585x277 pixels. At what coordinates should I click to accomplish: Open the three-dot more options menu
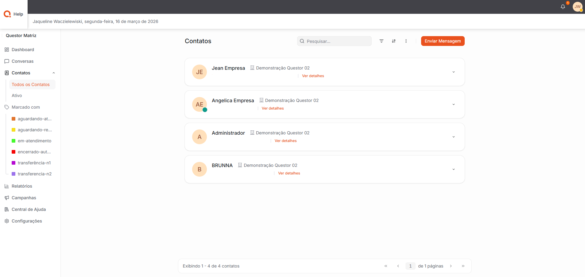[406, 41]
